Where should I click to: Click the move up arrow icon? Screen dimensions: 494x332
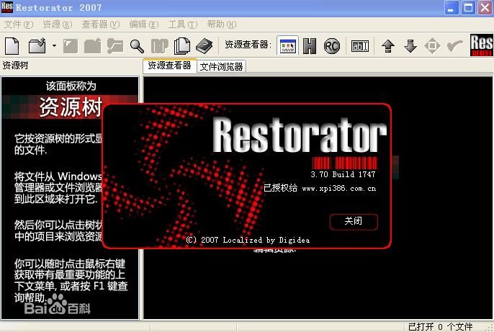tap(388, 46)
